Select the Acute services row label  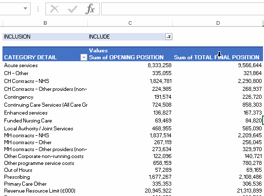(21, 65)
